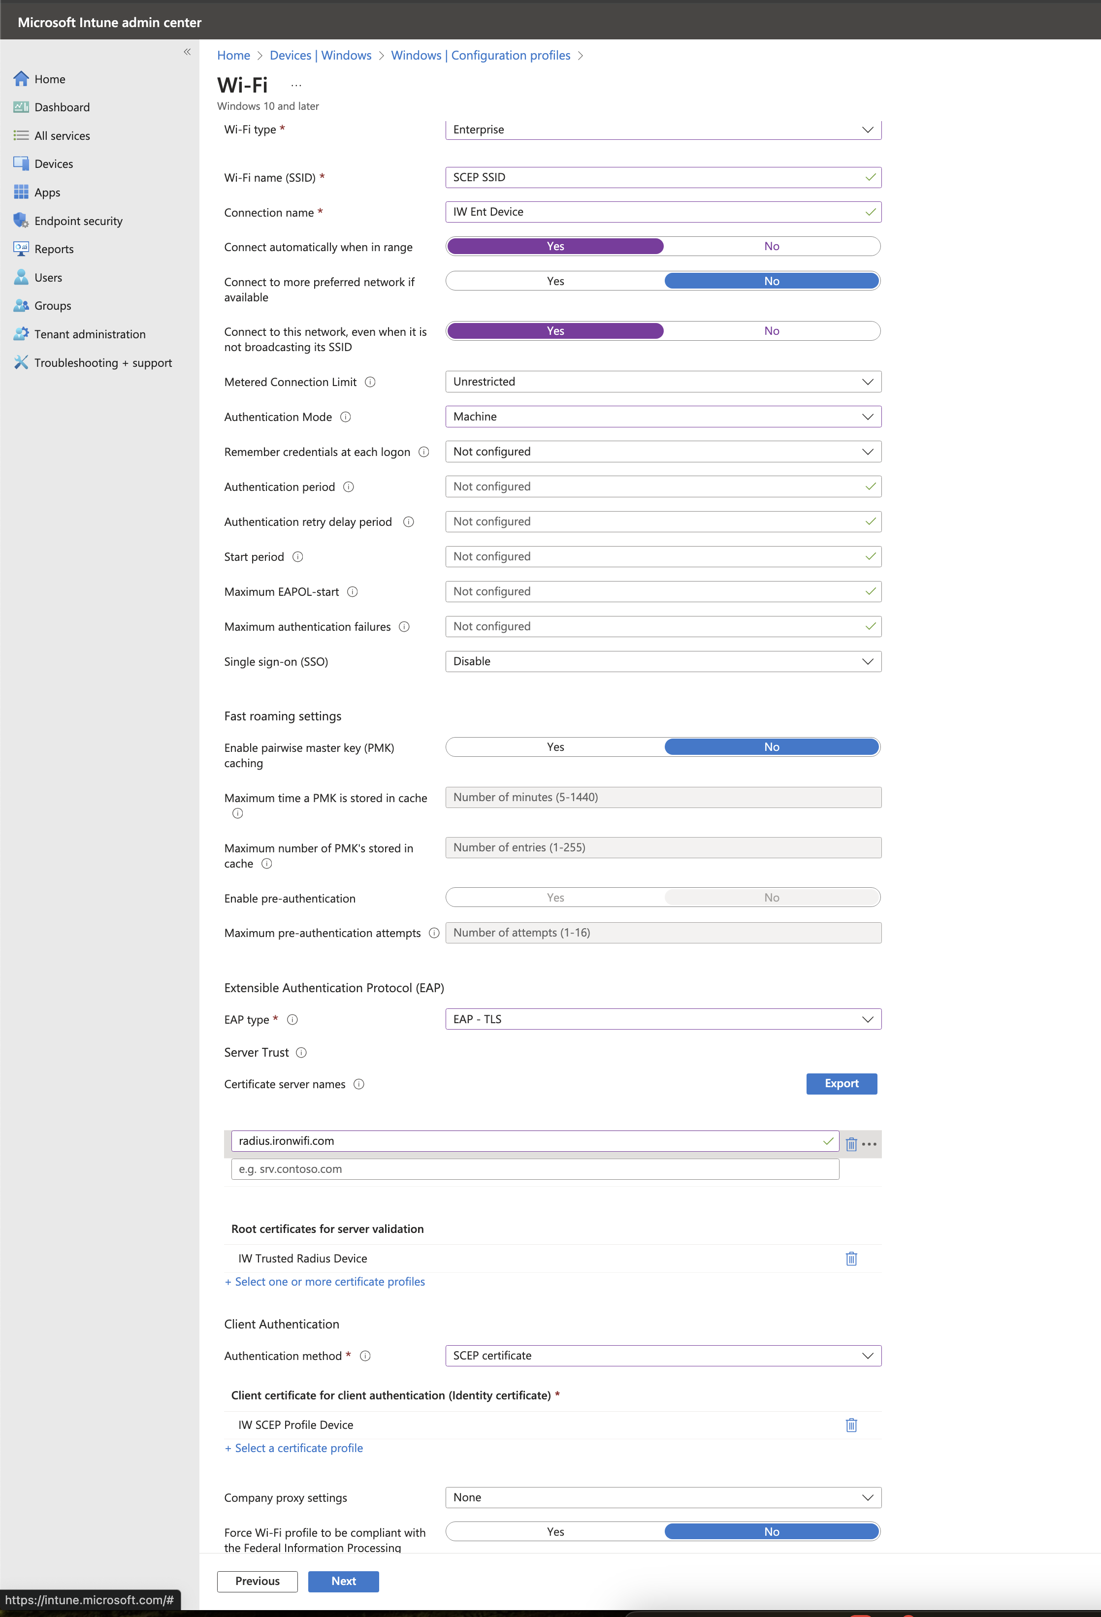Image resolution: width=1101 pixels, height=1617 pixels.
Task: Open the Reports section
Action: tap(54, 248)
